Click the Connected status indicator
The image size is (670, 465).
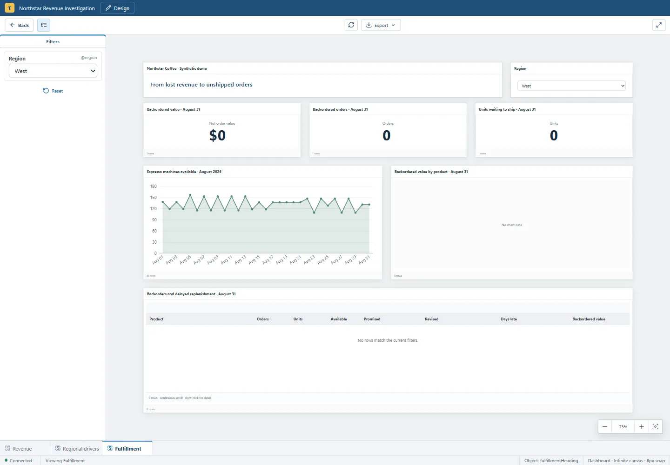tap(18, 460)
